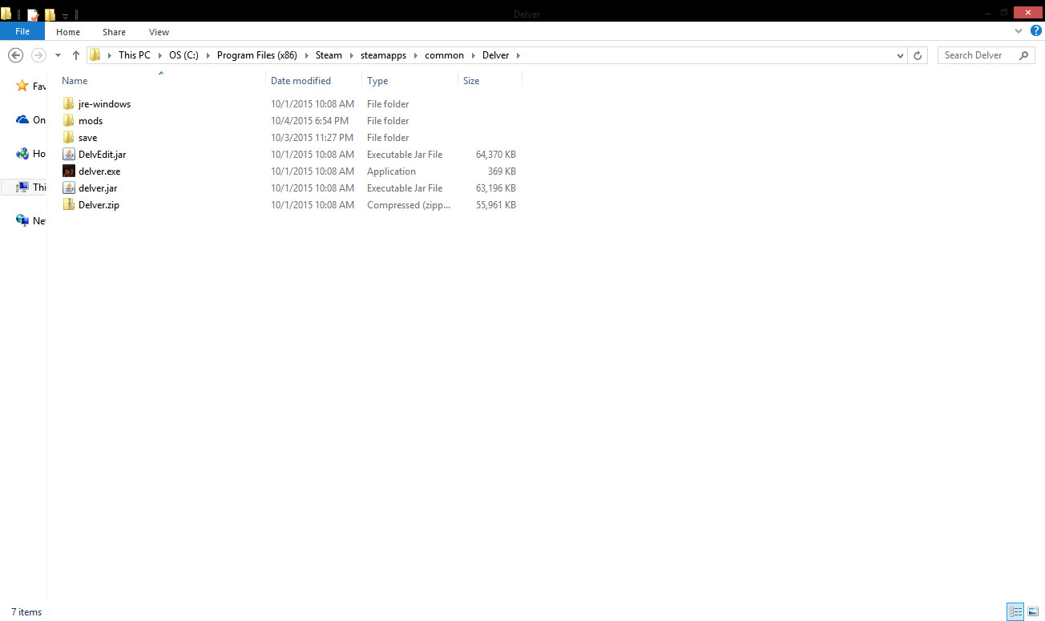Image resolution: width=1045 pixels, height=621 pixels.
Task: Switch to Details view in the status bar
Action: click(x=1016, y=612)
